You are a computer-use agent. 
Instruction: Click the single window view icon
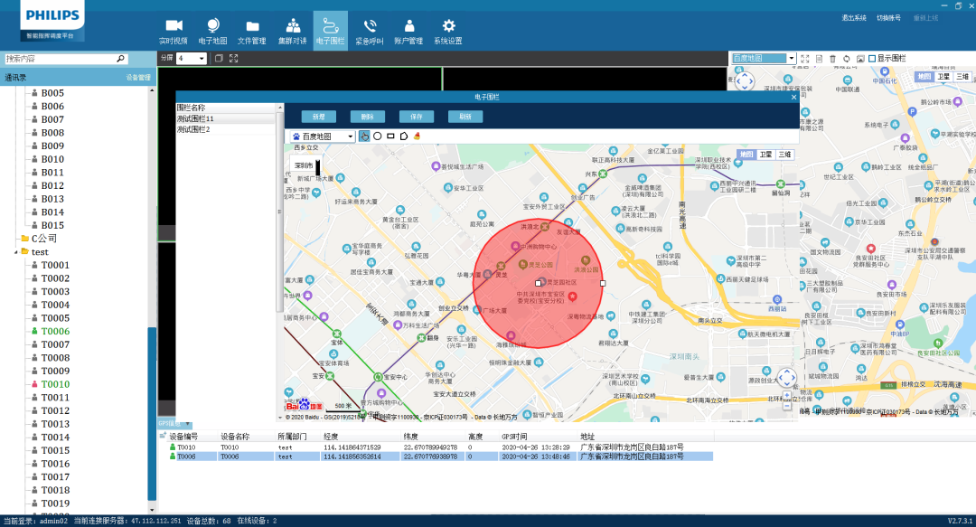tap(219, 58)
